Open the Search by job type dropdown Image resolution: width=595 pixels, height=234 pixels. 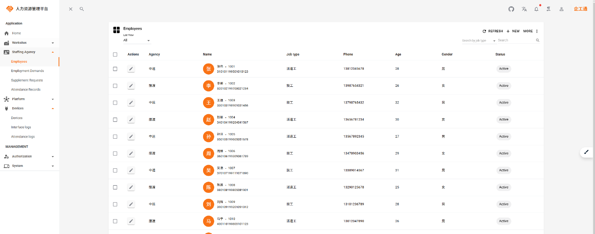tap(479, 40)
